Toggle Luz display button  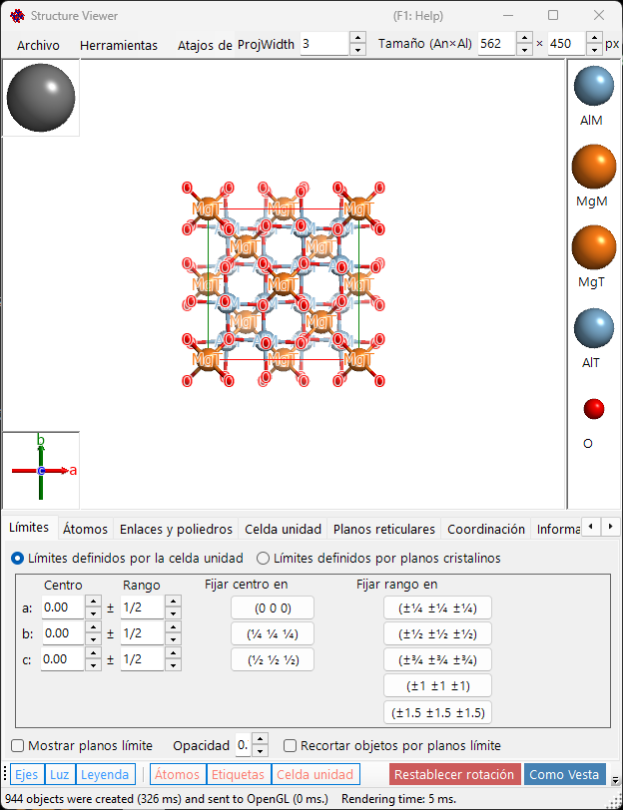click(x=60, y=774)
